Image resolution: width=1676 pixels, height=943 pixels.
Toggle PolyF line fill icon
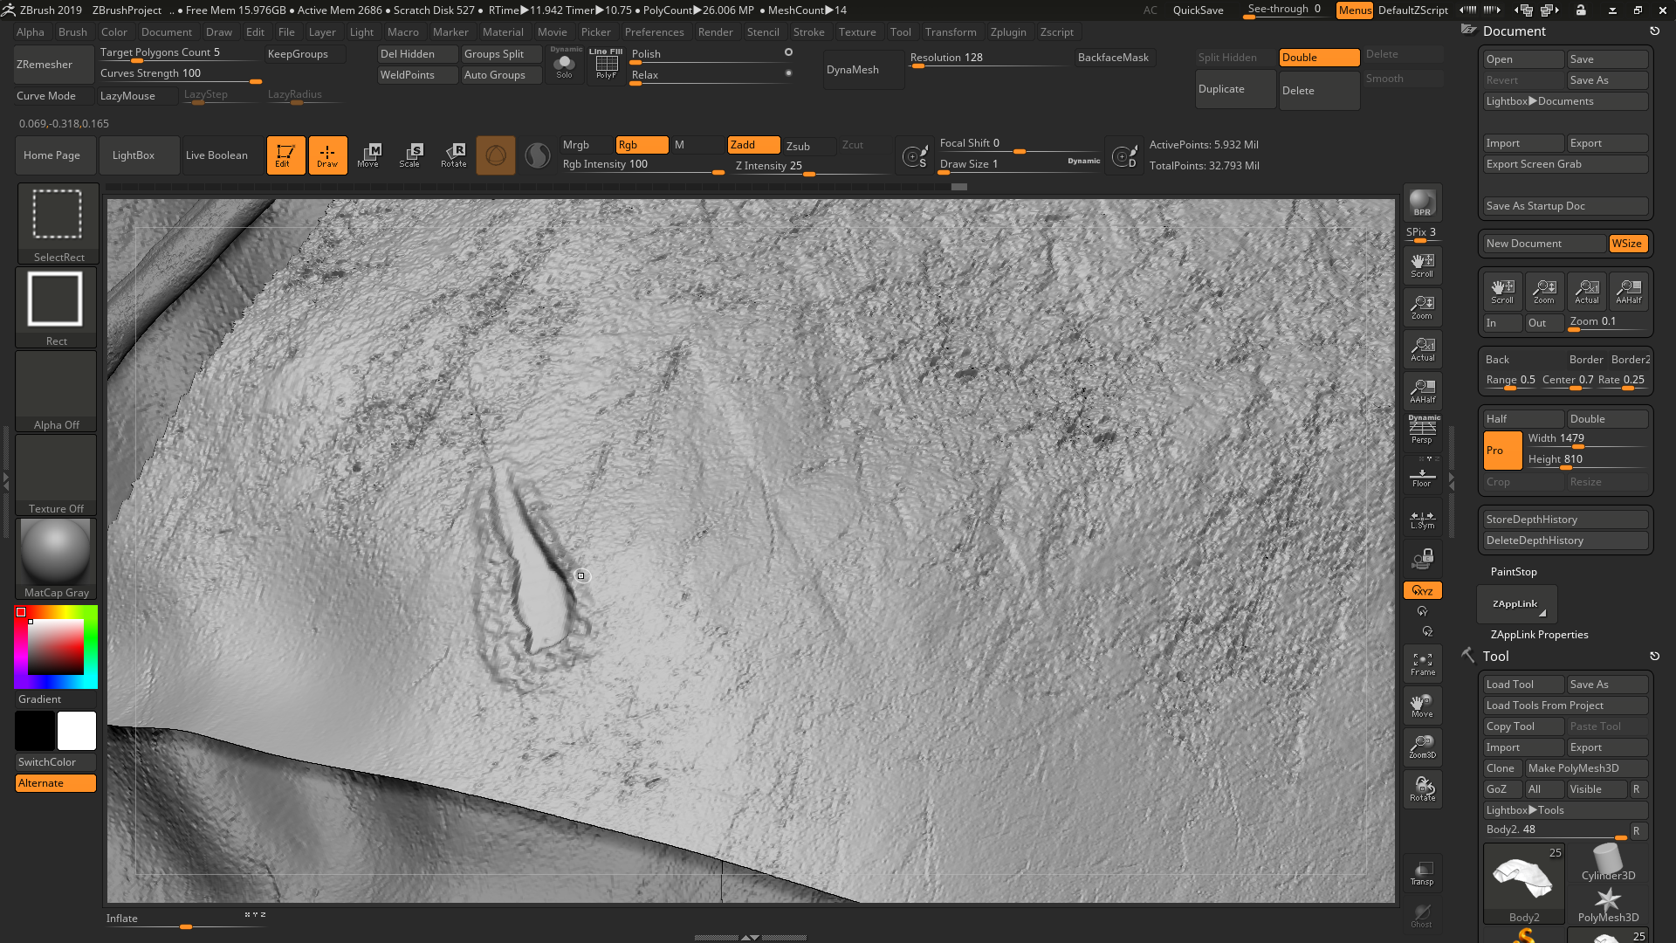607,65
